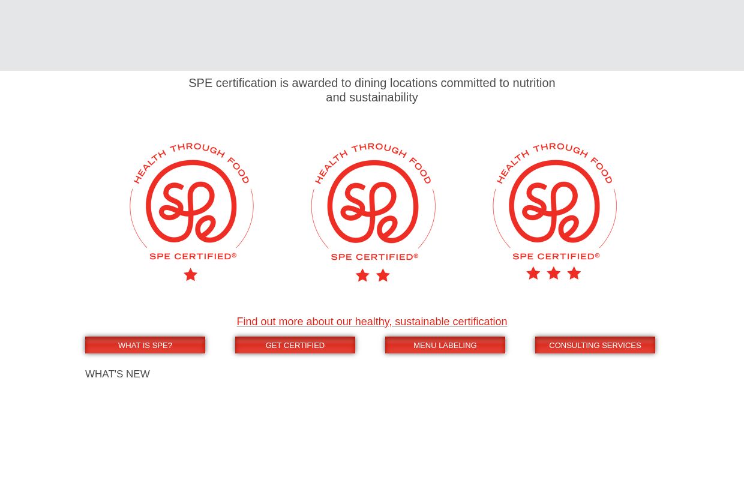Screen dimensions: 744x480
Task: Click the GET CERTIFIED button
Action: [295, 345]
